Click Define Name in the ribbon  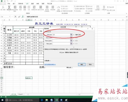[x=65, y=6]
